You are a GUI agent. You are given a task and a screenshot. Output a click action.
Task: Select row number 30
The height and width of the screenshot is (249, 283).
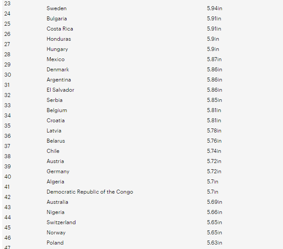tap(8, 74)
